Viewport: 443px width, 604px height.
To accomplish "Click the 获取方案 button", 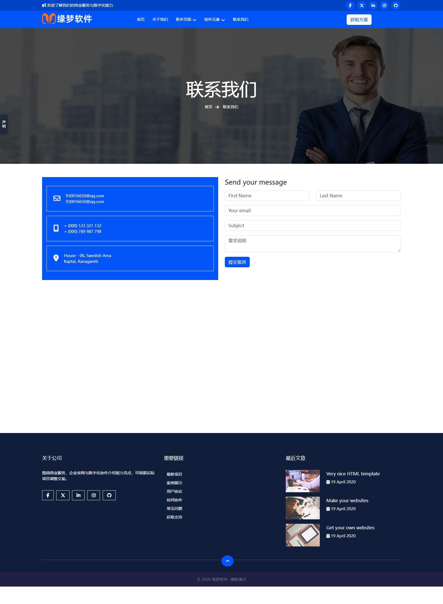I will click(x=359, y=20).
